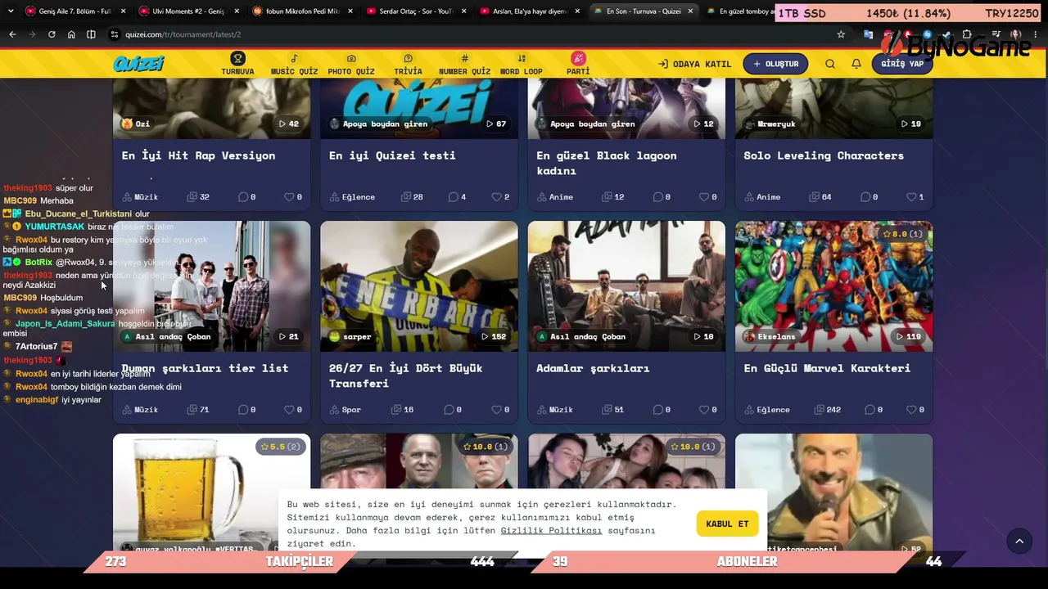Click play count 152 on Transferi card
Image resolution: width=1048 pixels, height=589 pixels.
[x=494, y=336]
